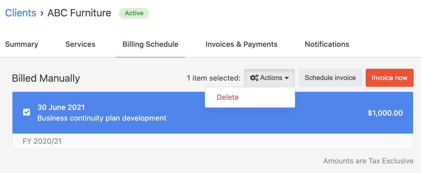The width and height of the screenshot is (421, 173).
Task: Click the 30 June 2021 date
Action: click(61, 107)
